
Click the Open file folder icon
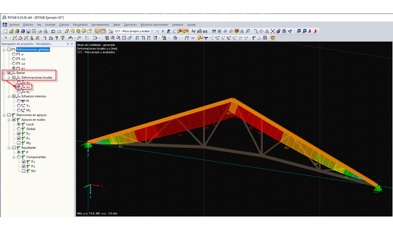[x=11, y=31]
